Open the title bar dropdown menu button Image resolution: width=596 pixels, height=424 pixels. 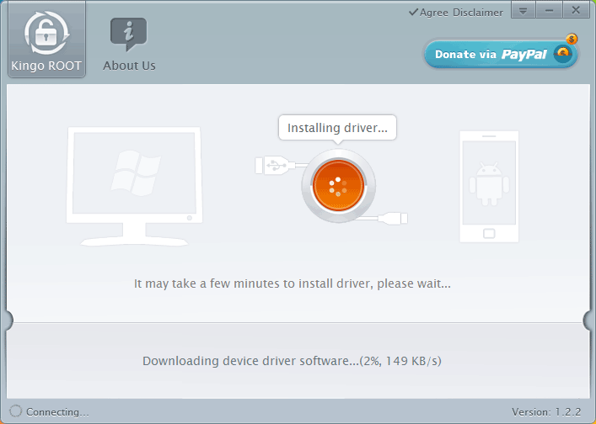523,10
